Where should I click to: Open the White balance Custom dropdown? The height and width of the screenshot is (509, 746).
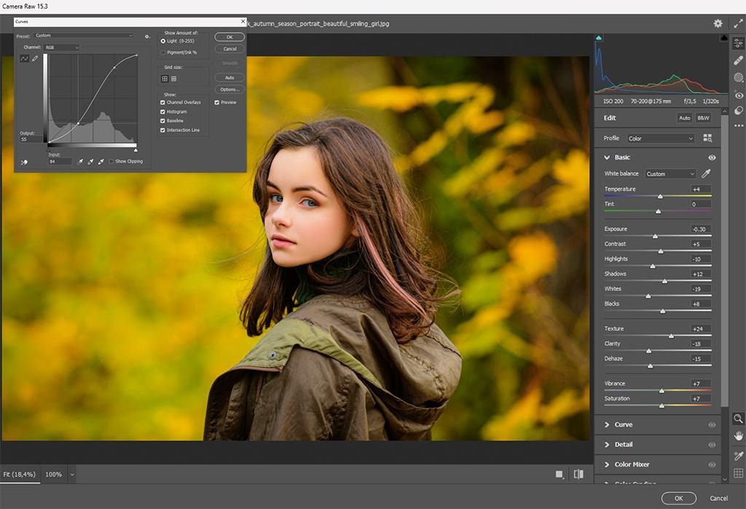pos(670,174)
